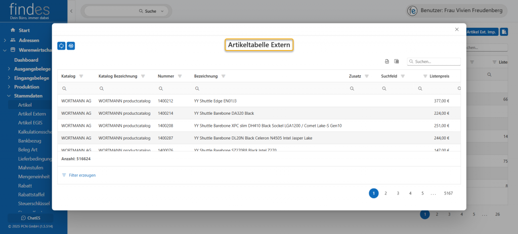Open filter icon on Bezeichnung column
The width and height of the screenshot is (518, 234).
[223, 76]
